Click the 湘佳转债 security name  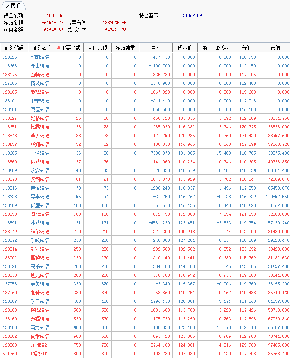(x=40, y=293)
